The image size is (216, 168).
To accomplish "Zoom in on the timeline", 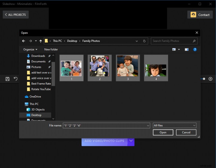I will click(210, 79).
